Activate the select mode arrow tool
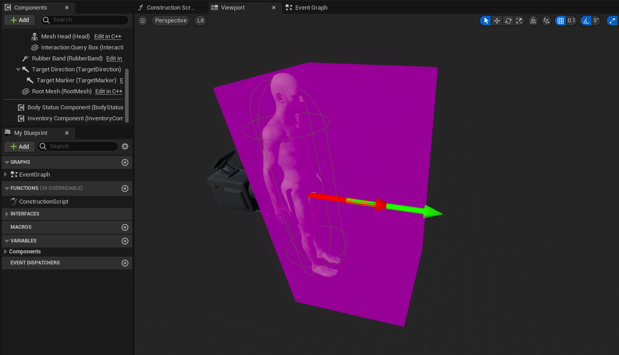This screenshot has height=355, width=619. [x=486, y=21]
